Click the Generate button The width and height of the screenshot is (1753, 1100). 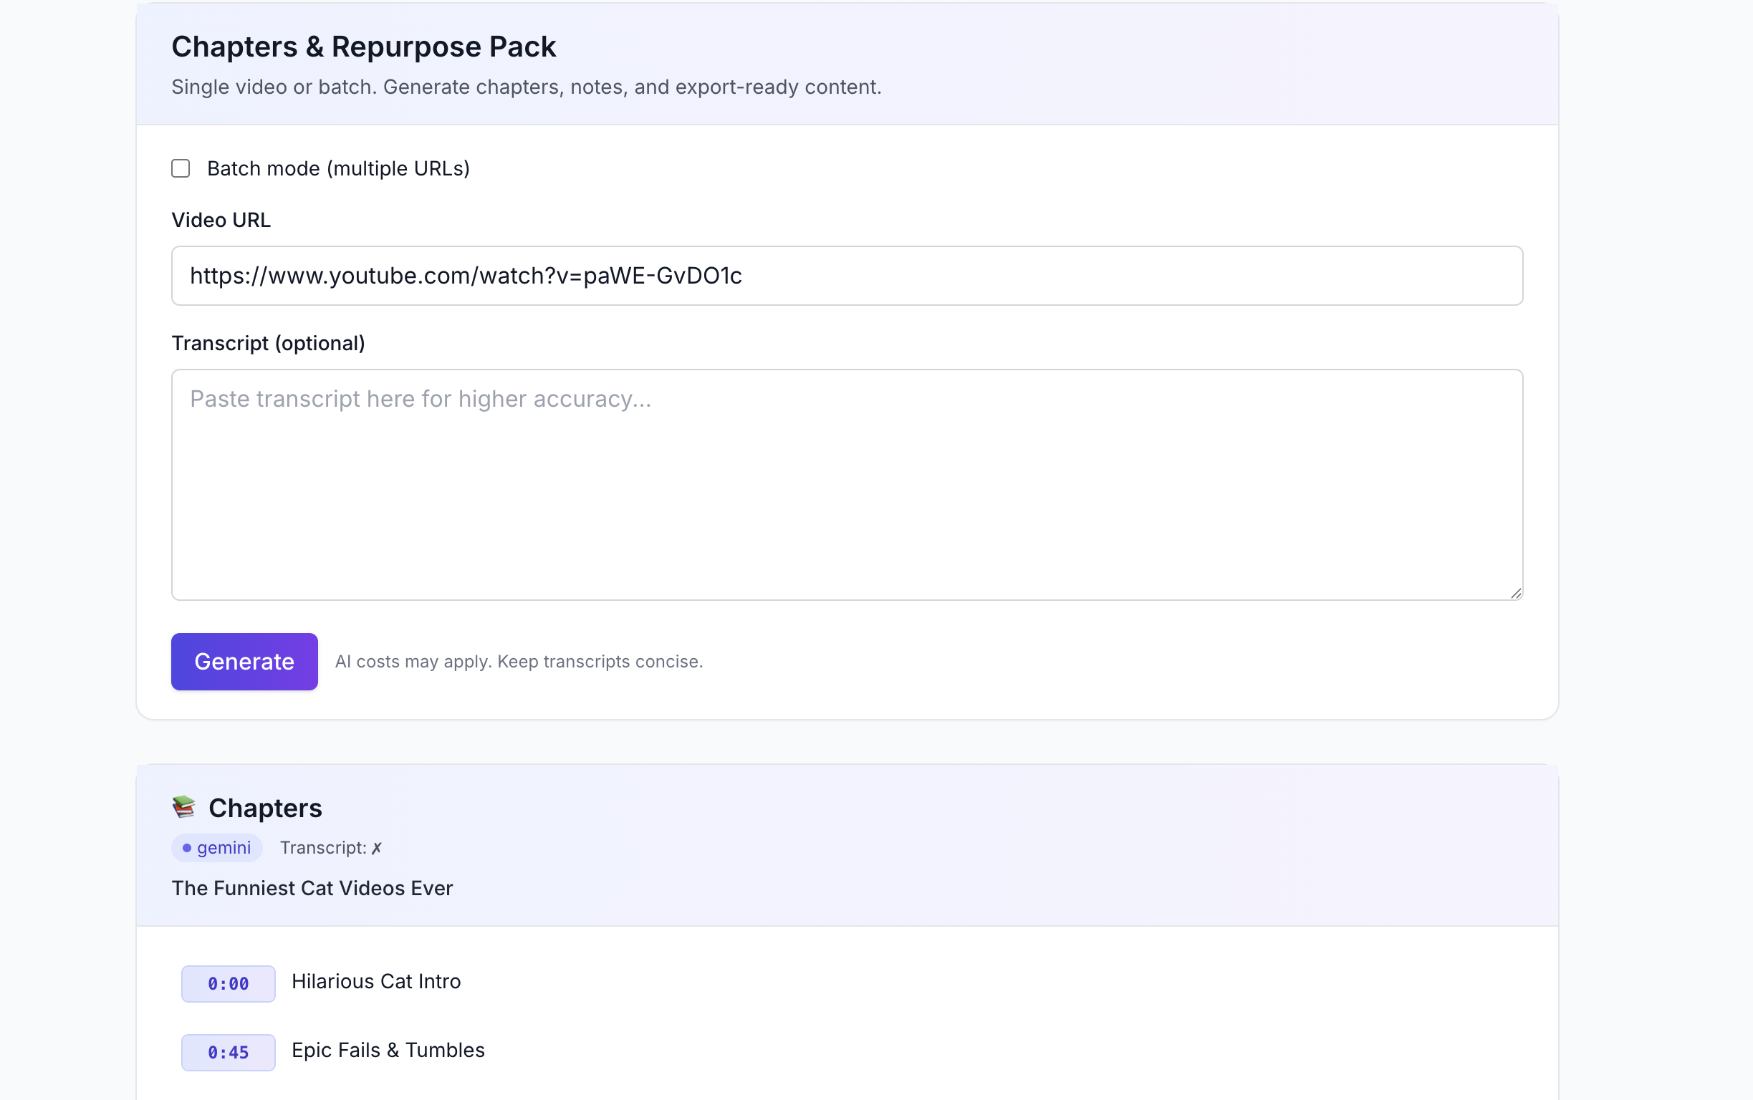click(x=244, y=661)
